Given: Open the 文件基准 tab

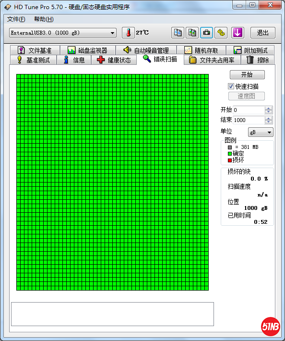Looking at the screenshot, I should [35, 50].
